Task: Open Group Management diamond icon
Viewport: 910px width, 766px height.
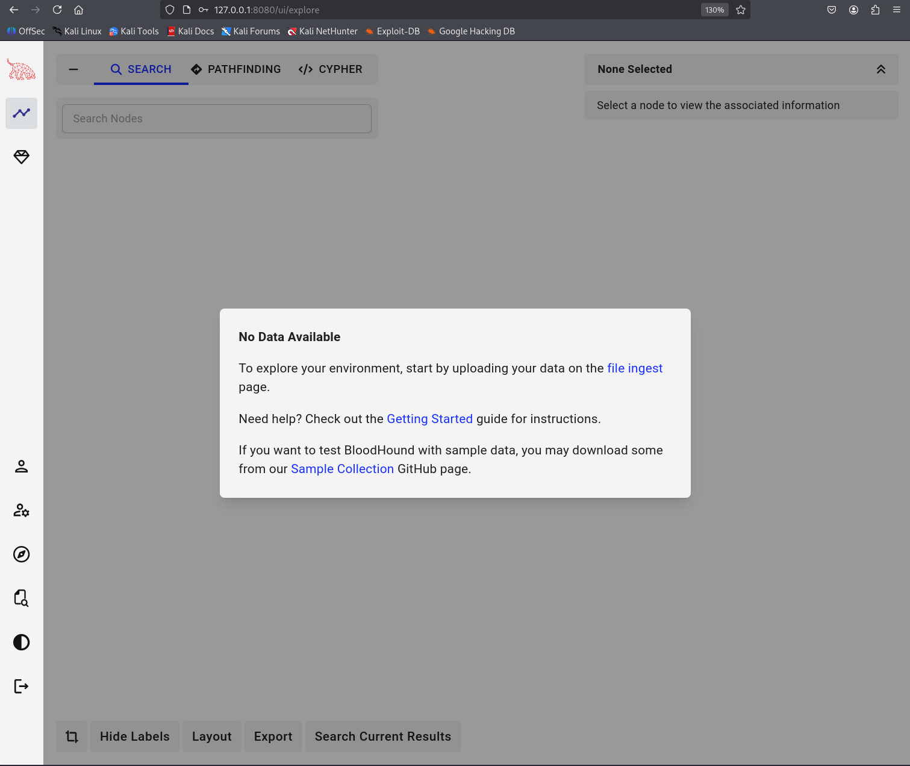Action: click(x=21, y=157)
